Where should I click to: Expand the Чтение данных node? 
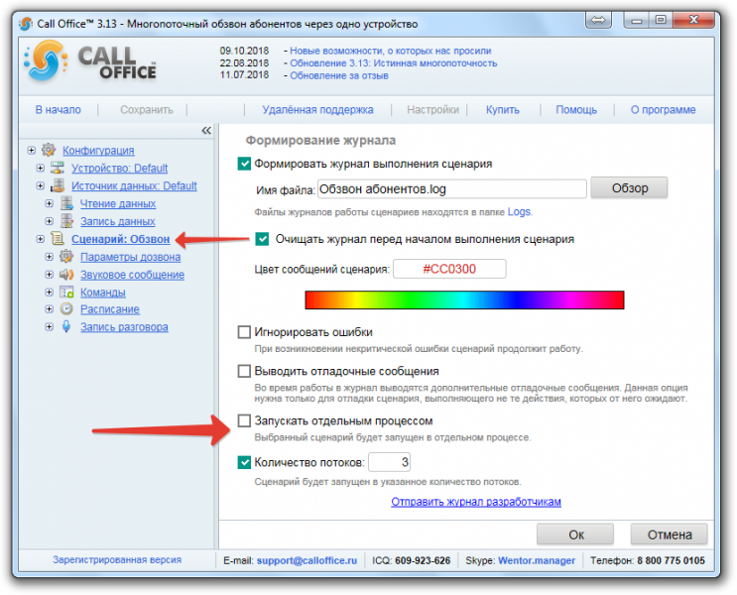(x=49, y=203)
